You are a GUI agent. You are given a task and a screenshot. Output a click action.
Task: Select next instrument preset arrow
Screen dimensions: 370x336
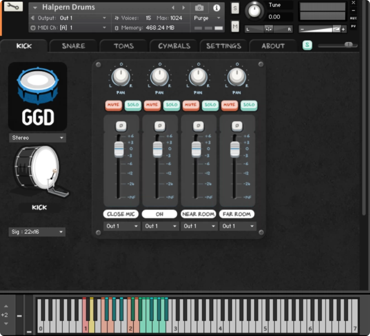(184, 8)
